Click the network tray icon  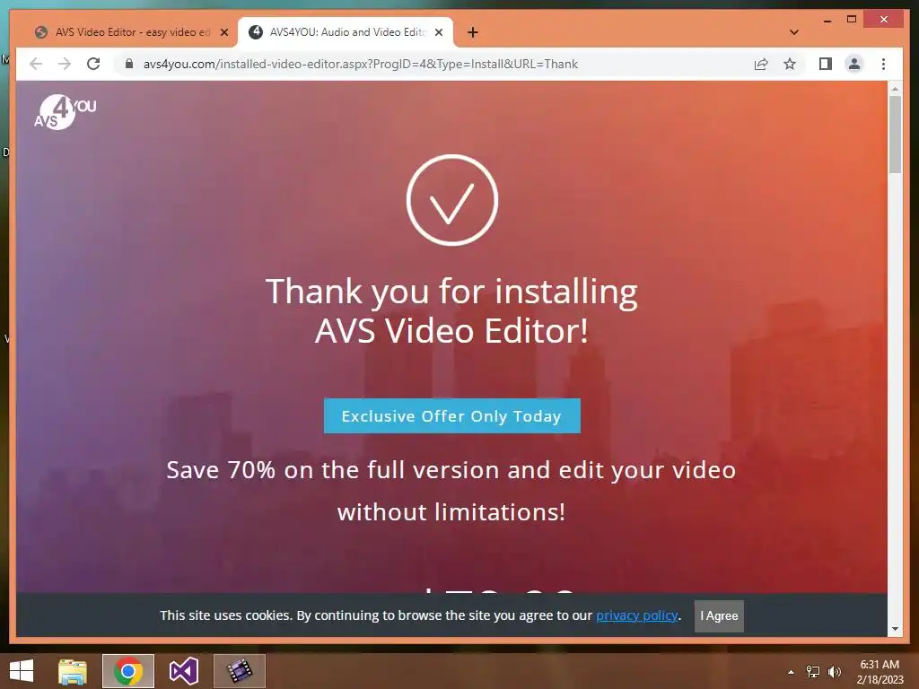coord(813,672)
